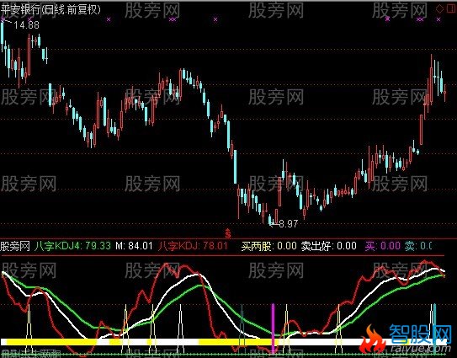
Task: Select the M: 84.01 readout
Action: click(134, 246)
